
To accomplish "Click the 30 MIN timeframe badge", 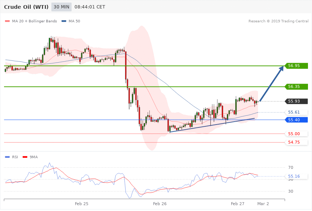I will (x=61, y=7).
